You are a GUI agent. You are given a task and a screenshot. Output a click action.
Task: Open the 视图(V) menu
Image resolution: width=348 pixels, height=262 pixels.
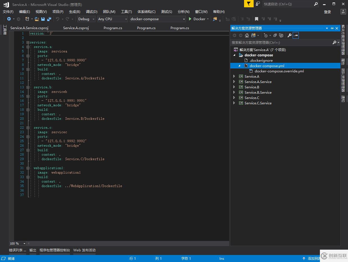(41, 12)
